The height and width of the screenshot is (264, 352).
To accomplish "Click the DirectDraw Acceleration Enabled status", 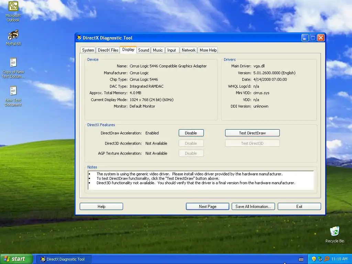I will click(x=152, y=133).
